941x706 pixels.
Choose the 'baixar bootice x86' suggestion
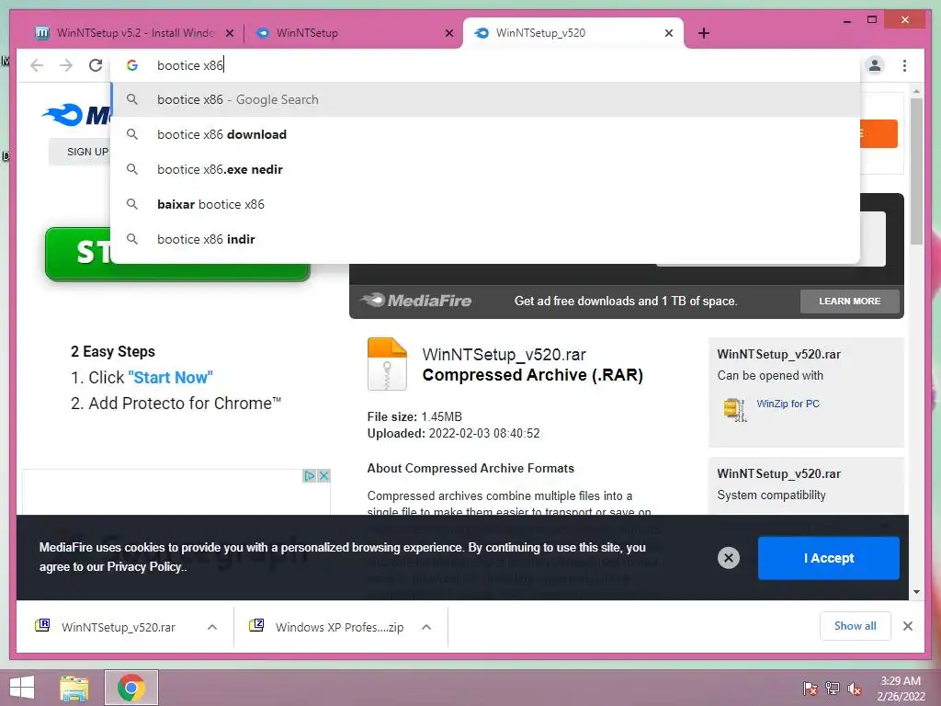485,204
